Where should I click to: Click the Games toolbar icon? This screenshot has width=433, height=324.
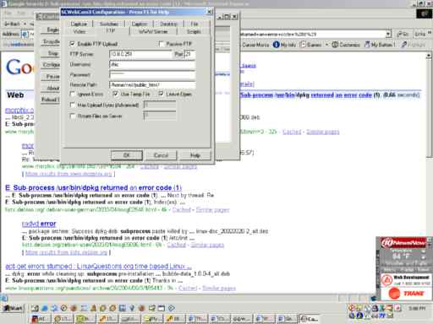pyautogui.click(x=310, y=45)
